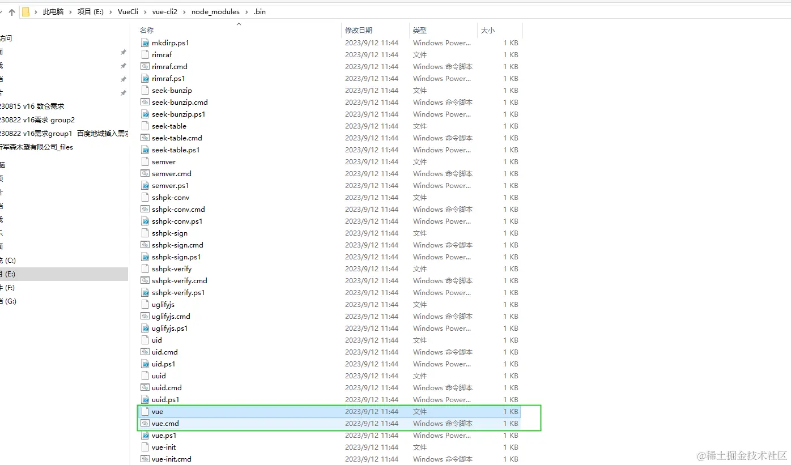Go up one folder with the up arrow
791x465 pixels.
point(12,12)
